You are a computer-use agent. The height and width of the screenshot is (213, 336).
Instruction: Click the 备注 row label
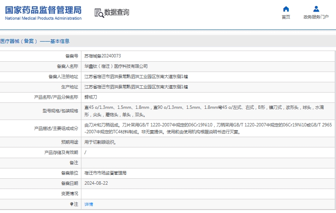[x=74, y=163]
